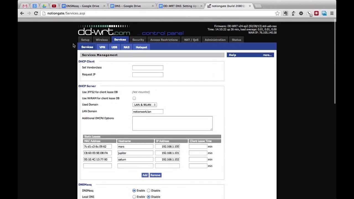This screenshot has width=354, height=199.
Task: Select the Hotspot sub-tab
Action: pyautogui.click(x=141, y=47)
